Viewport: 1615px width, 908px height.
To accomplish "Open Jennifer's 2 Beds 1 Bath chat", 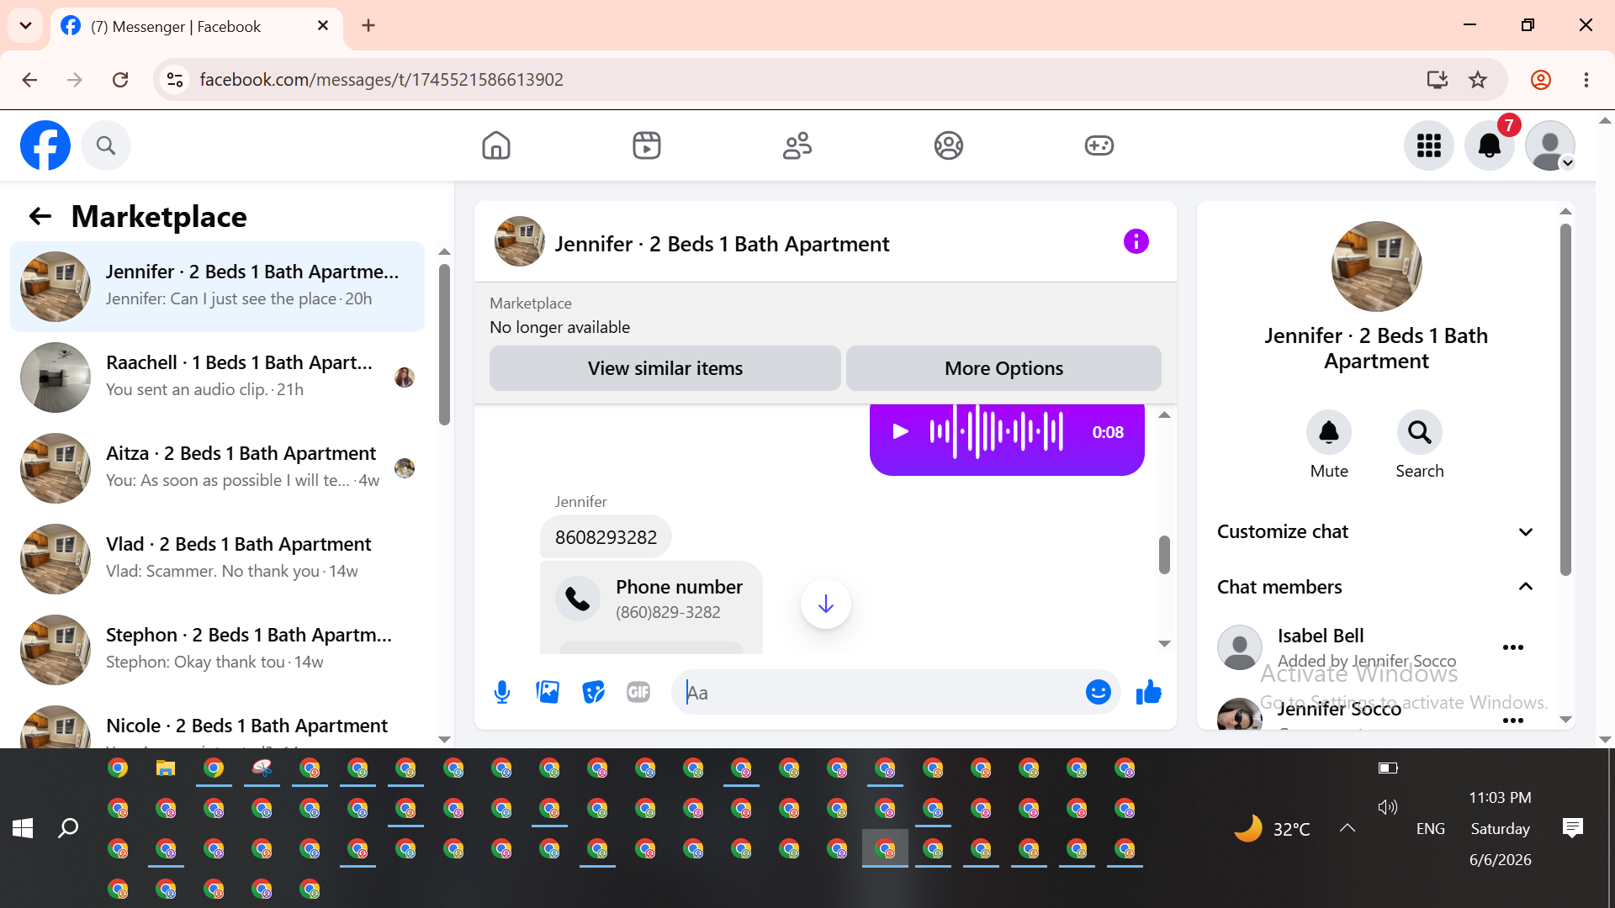I will click(x=217, y=287).
